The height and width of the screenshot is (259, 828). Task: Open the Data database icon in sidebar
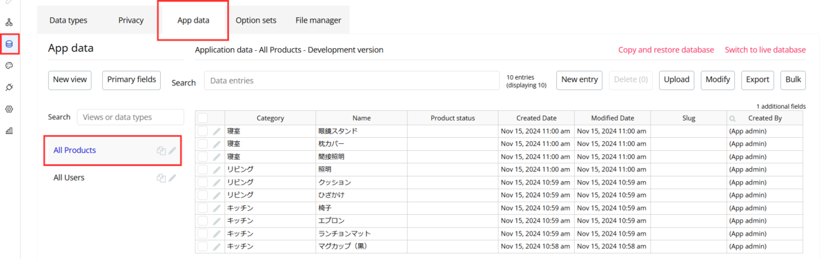[x=9, y=44]
